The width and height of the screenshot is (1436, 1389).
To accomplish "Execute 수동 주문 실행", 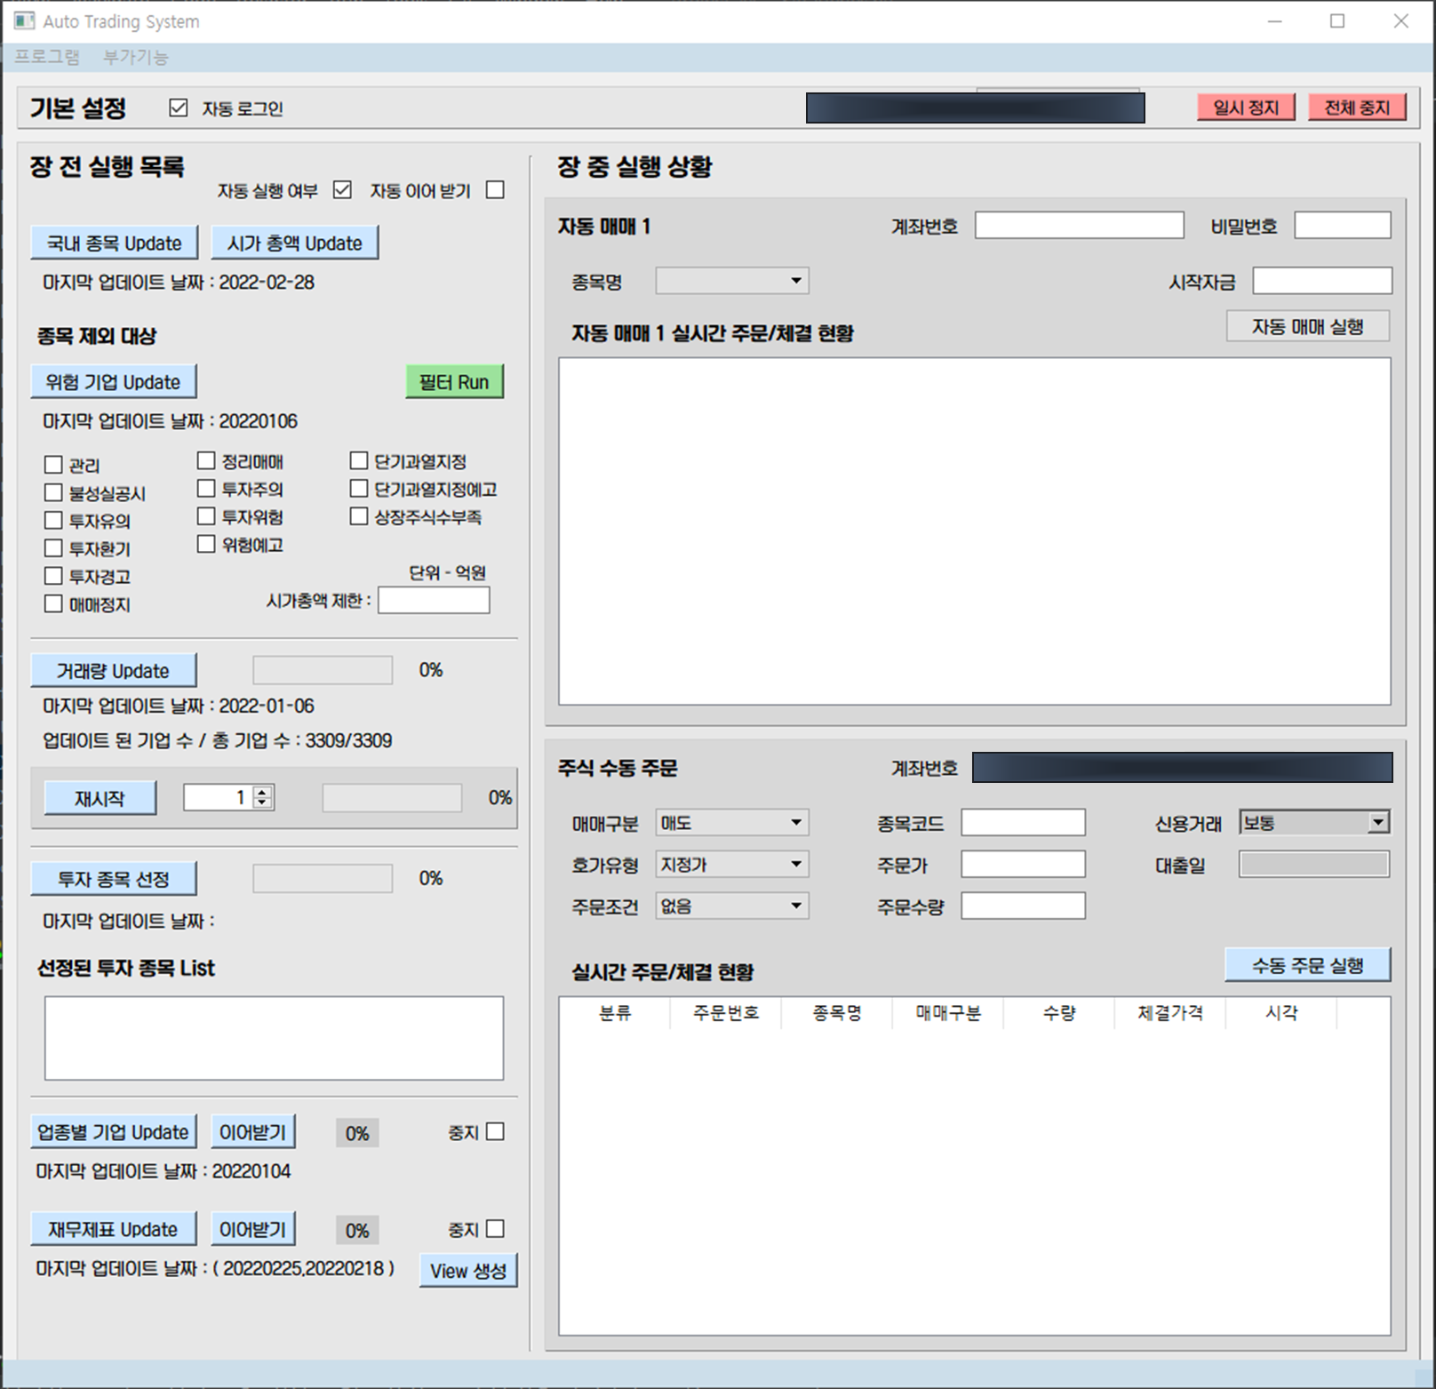I will click(x=1308, y=963).
